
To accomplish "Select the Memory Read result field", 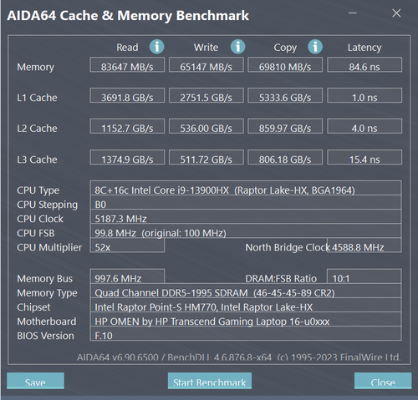I will (127, 64).
